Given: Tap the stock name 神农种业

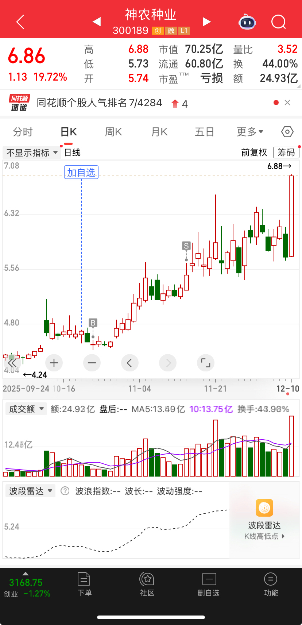Looking at the screenshot, I should (151, 15).
